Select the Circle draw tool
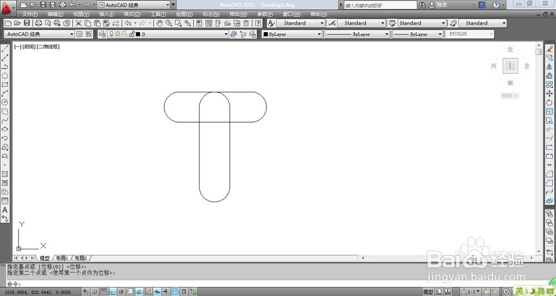 point(5,102)
